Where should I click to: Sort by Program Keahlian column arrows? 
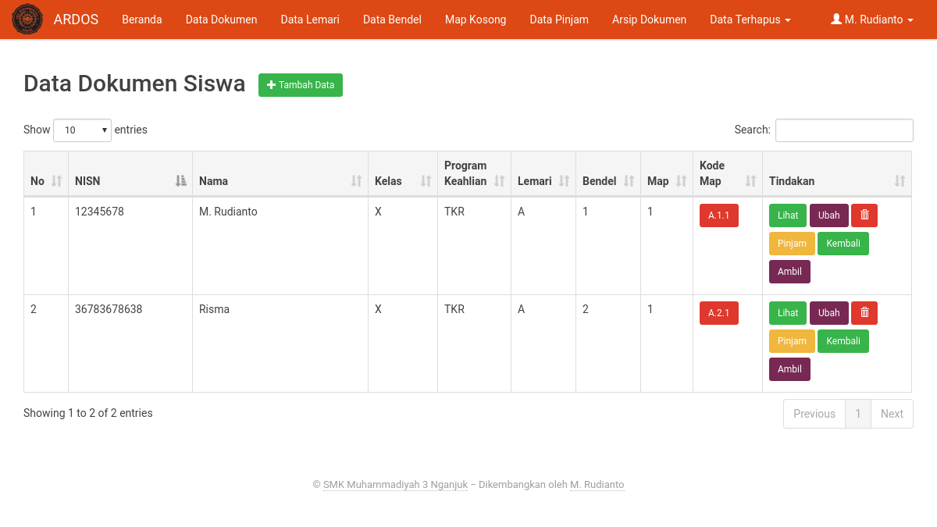click(x=500, y=181)
